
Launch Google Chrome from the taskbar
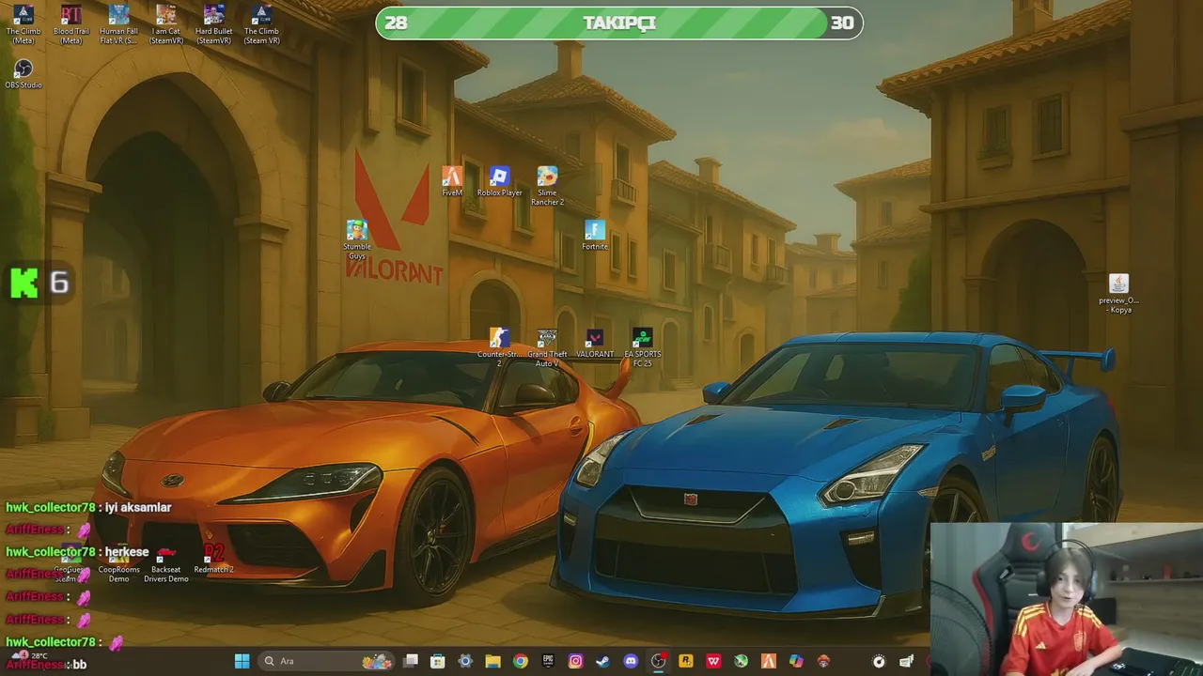tap(521, 661)
